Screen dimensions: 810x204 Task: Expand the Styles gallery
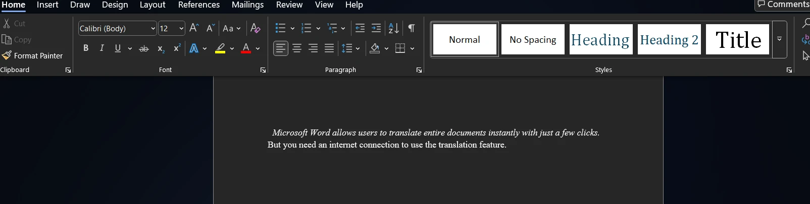pyautogui.click(x=779, y=39)
